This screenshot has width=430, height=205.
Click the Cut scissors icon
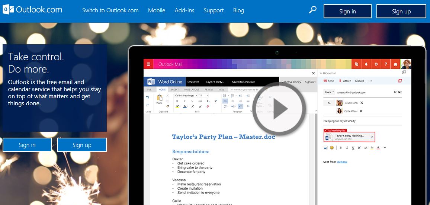click(x=167, y=96)
